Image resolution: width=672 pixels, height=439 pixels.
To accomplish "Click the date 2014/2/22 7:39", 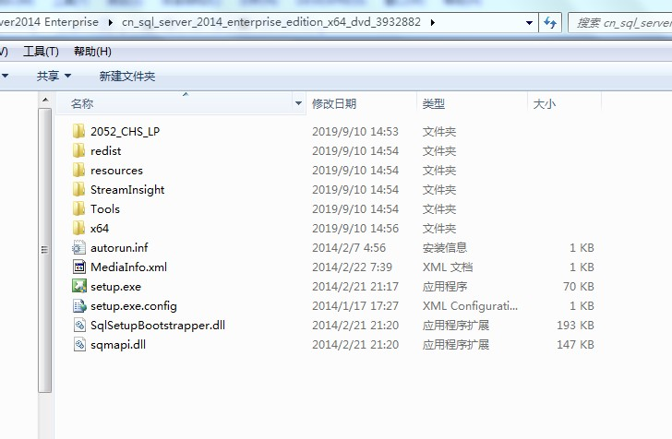I will [352, 267].
